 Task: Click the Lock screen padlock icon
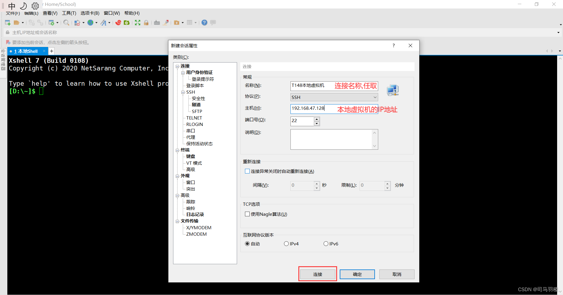coord(146,23)
